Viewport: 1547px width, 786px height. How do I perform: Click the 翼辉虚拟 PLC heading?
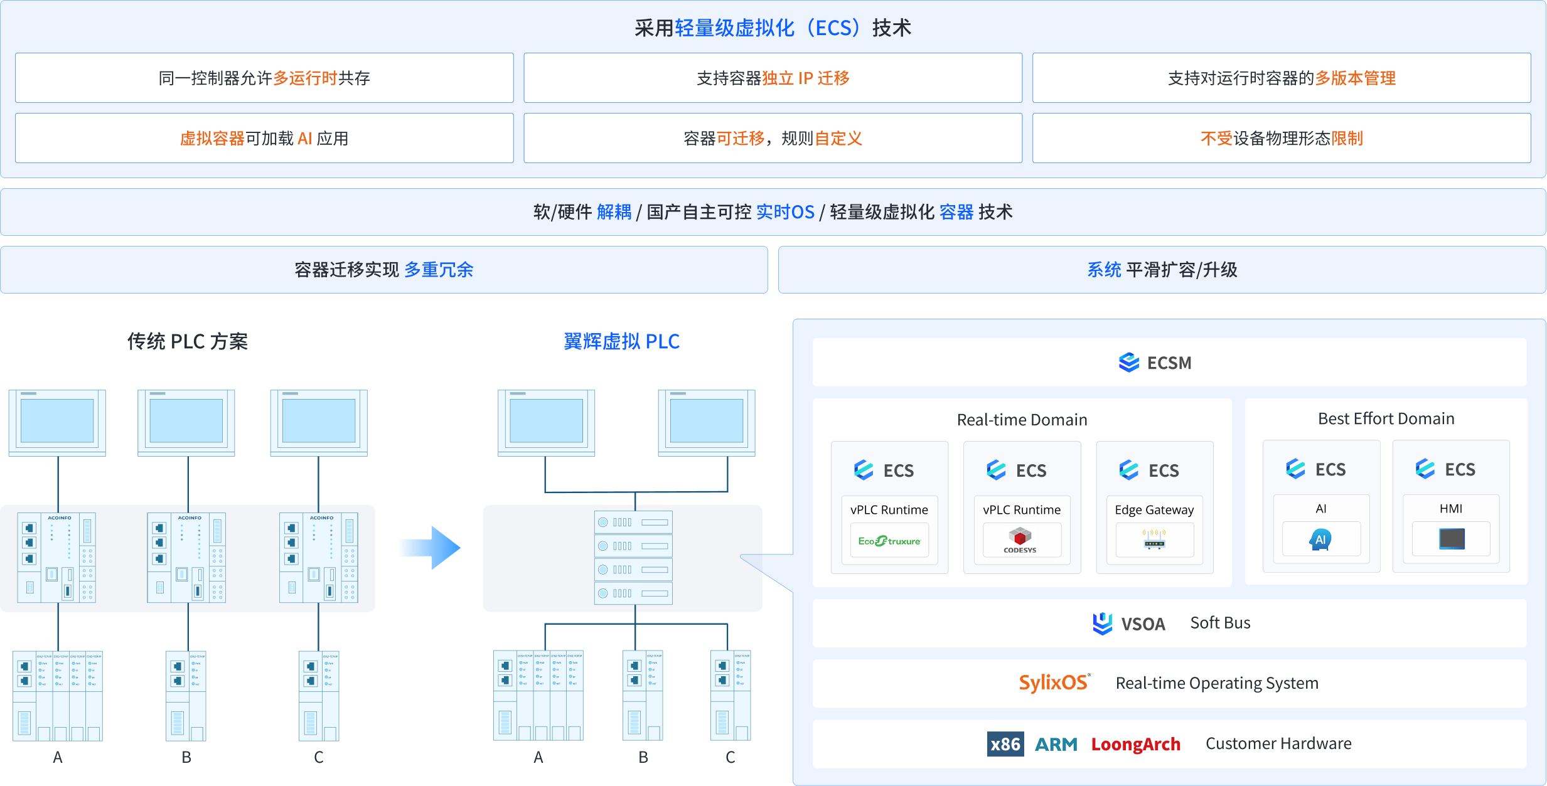[621, 341]
